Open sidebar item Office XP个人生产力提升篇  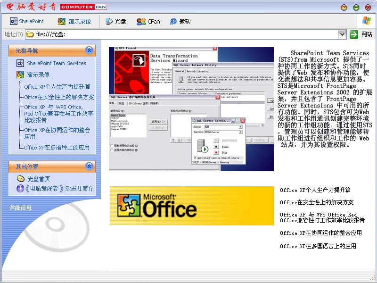57,87
